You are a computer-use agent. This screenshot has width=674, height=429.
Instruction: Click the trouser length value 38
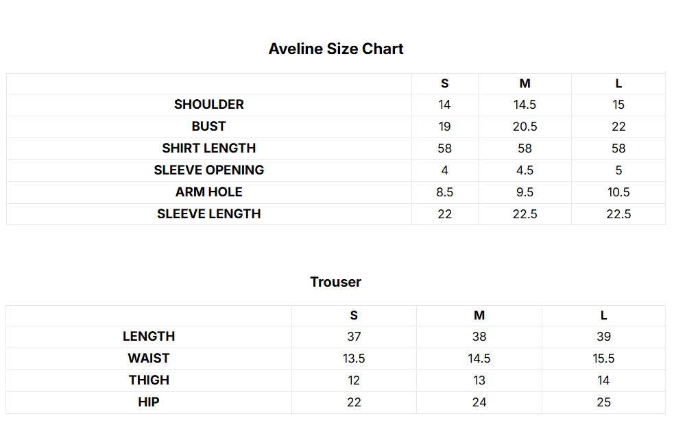coord(479,337)
